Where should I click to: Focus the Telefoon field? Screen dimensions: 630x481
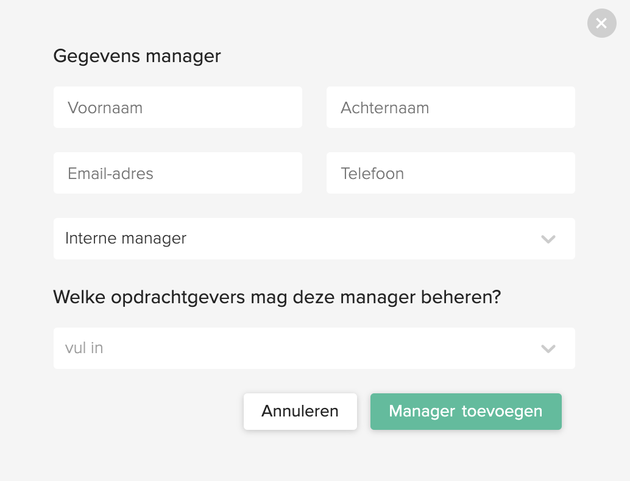point(450,173)
